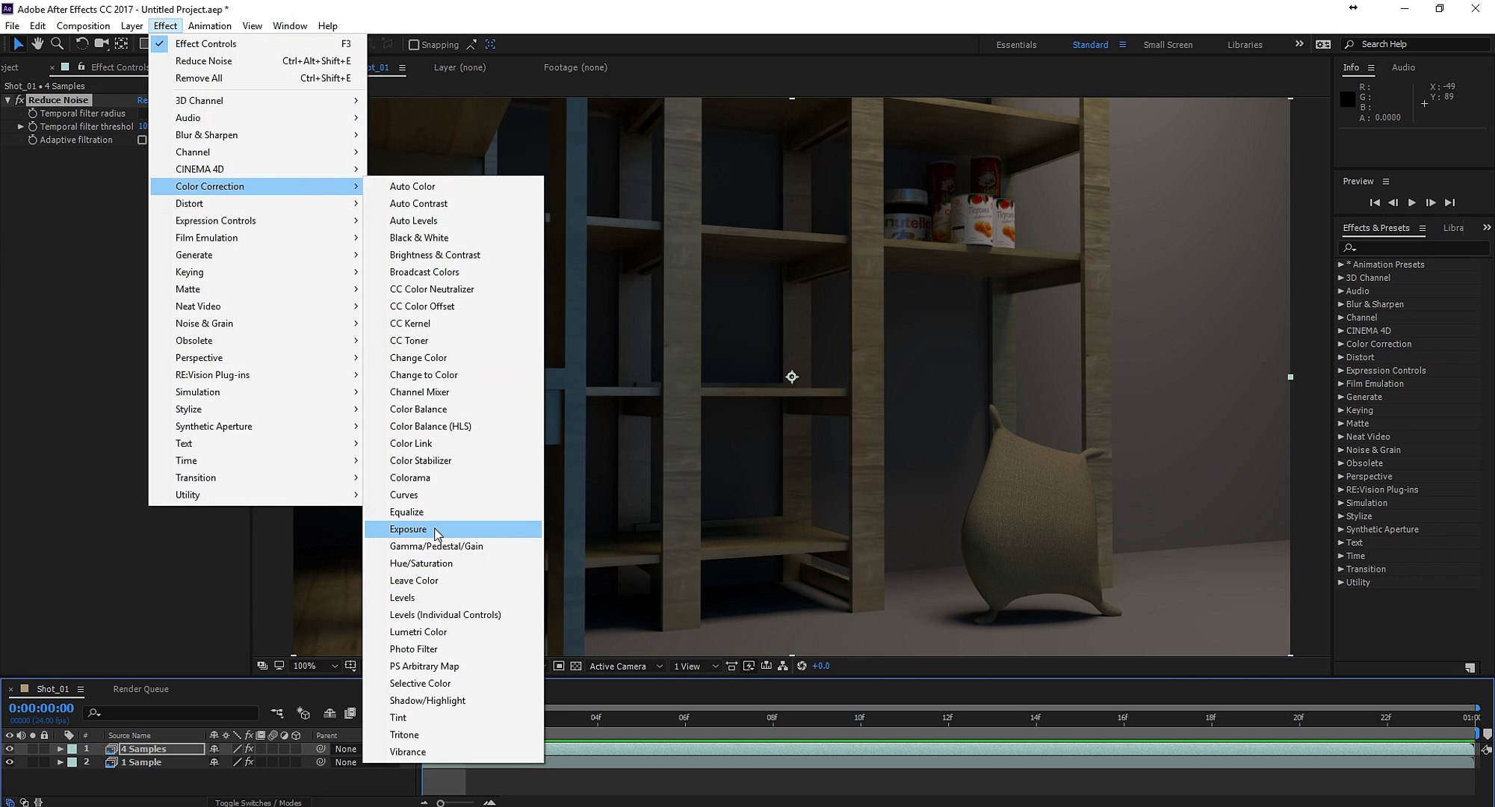The height and width of the screenshot is (807, 1495).
Task: Open the Unified Camera tool
Action: [x=102, y=44]
